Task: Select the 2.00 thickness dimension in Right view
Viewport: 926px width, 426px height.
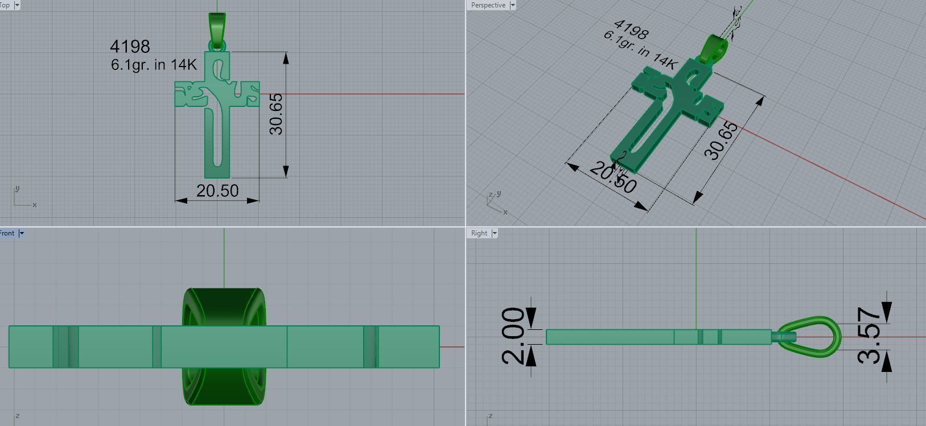Action: tap(513, 336)
